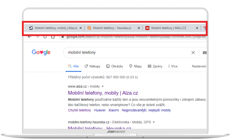This screenshot has width=231, height=140.
Task: Click the www.alza.cz › mobily breadcrumb
Action: (84, 86)
